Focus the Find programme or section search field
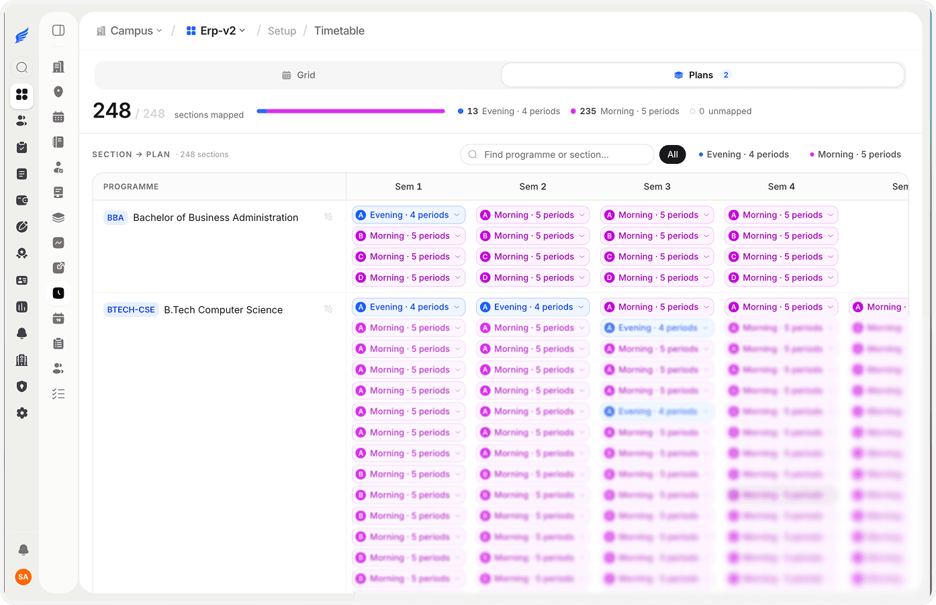The height and width of the screenshot is (605, 936). click(557, 154)
